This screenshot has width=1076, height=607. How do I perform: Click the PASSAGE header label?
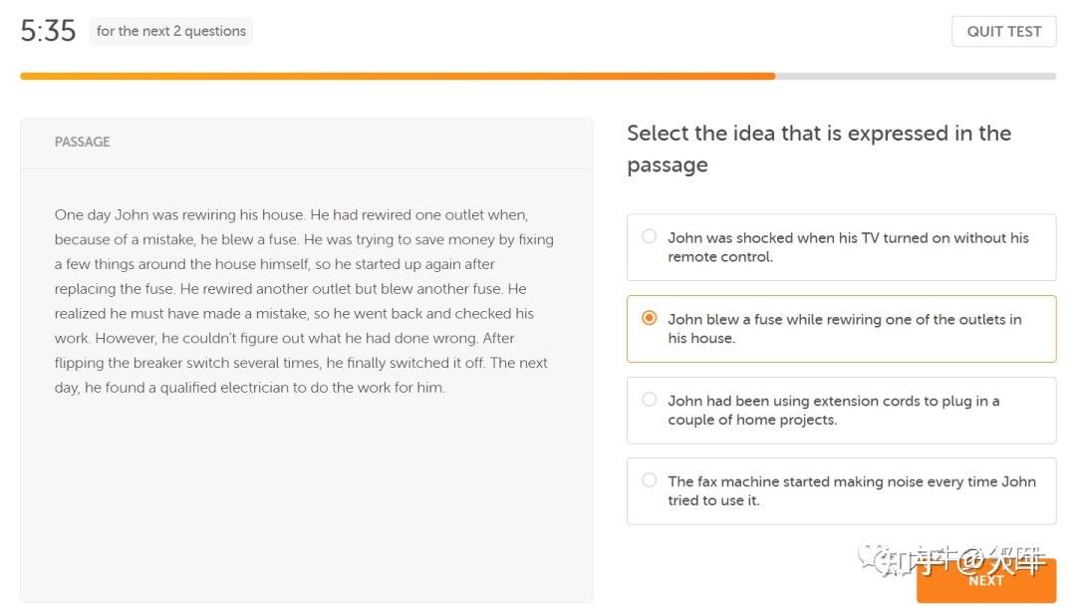point(83,143)
